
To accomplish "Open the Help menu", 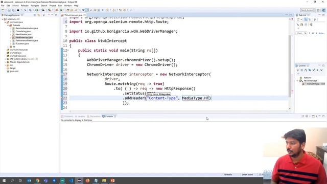I will (76, 6).
